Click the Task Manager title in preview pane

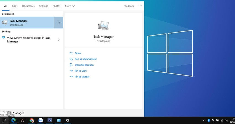pyautogui.click(x=104, y=37)
